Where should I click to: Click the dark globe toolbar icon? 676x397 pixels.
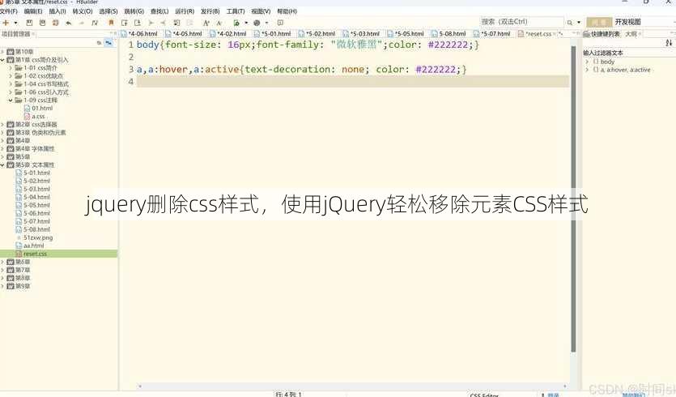(x=257, y=23)
